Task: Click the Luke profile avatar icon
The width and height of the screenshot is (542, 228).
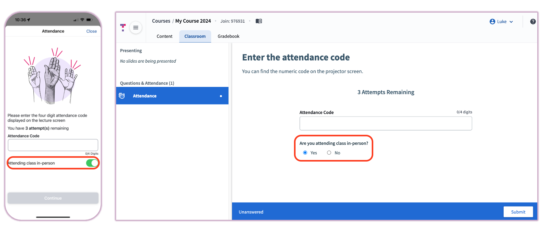Action: [x=492, y=21]
